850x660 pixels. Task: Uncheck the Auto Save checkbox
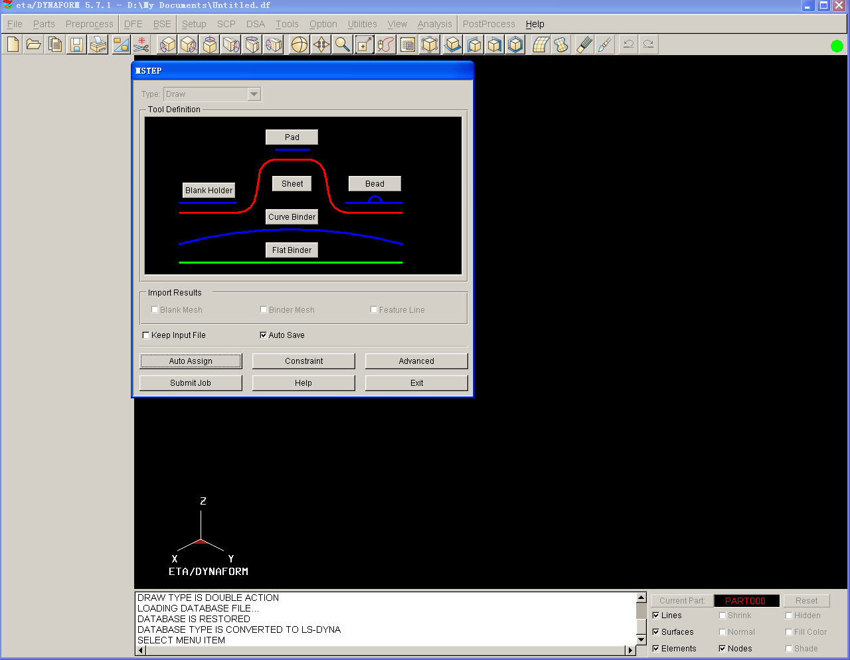(264, 335)
